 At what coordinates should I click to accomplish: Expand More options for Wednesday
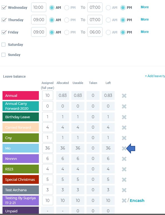pos(145,7)
